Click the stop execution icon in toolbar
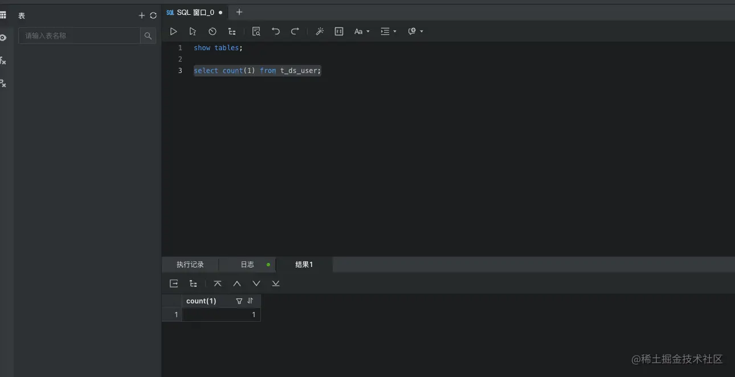This screenshot has width=735, height=377. (213, 31)
